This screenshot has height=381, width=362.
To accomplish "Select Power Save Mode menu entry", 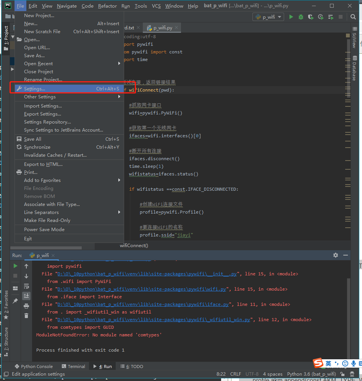I will [69, 229].
